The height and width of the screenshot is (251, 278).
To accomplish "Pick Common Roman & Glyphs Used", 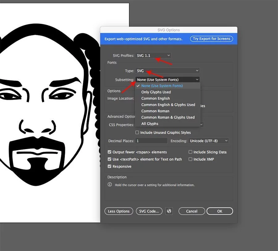I will 168,117.
